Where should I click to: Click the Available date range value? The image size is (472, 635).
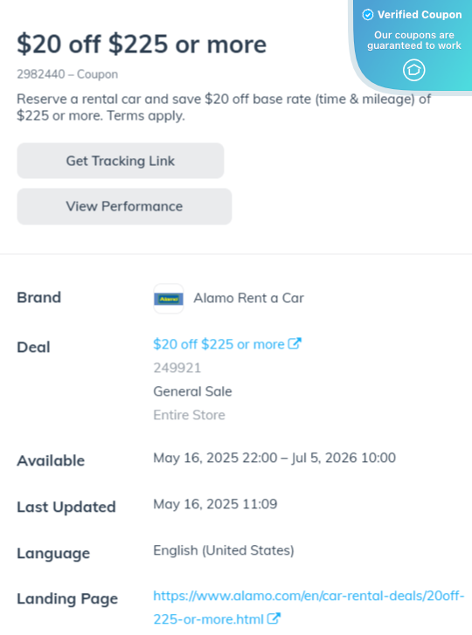pos(274,458)
